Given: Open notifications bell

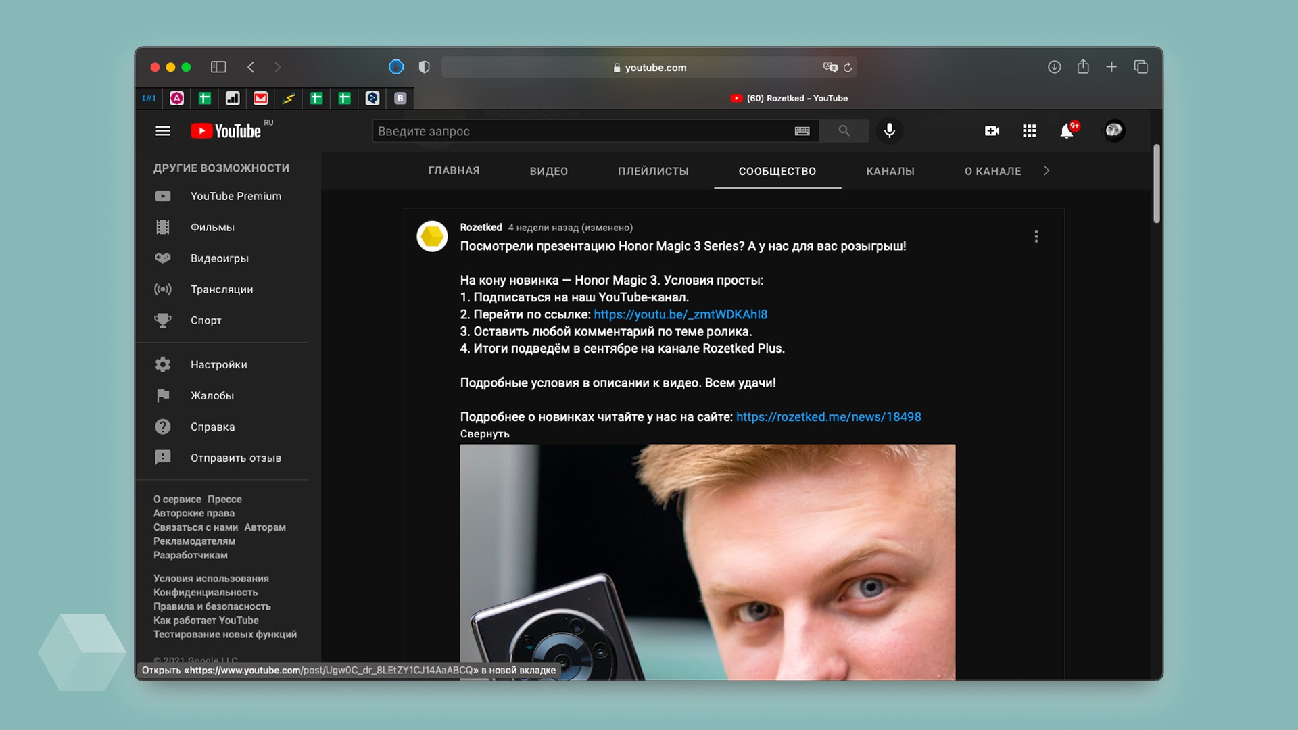Looking at the screenshot, I should pos(1067,131).
